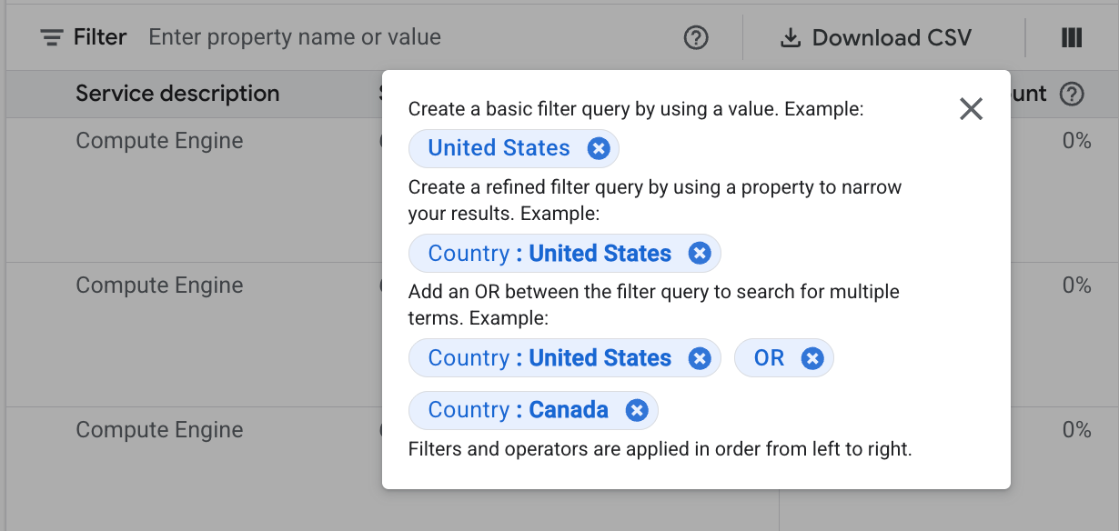Viewport: 1119px width, 531px height.
Task: Open the filter help question mark icon
Action: (696, 37)
